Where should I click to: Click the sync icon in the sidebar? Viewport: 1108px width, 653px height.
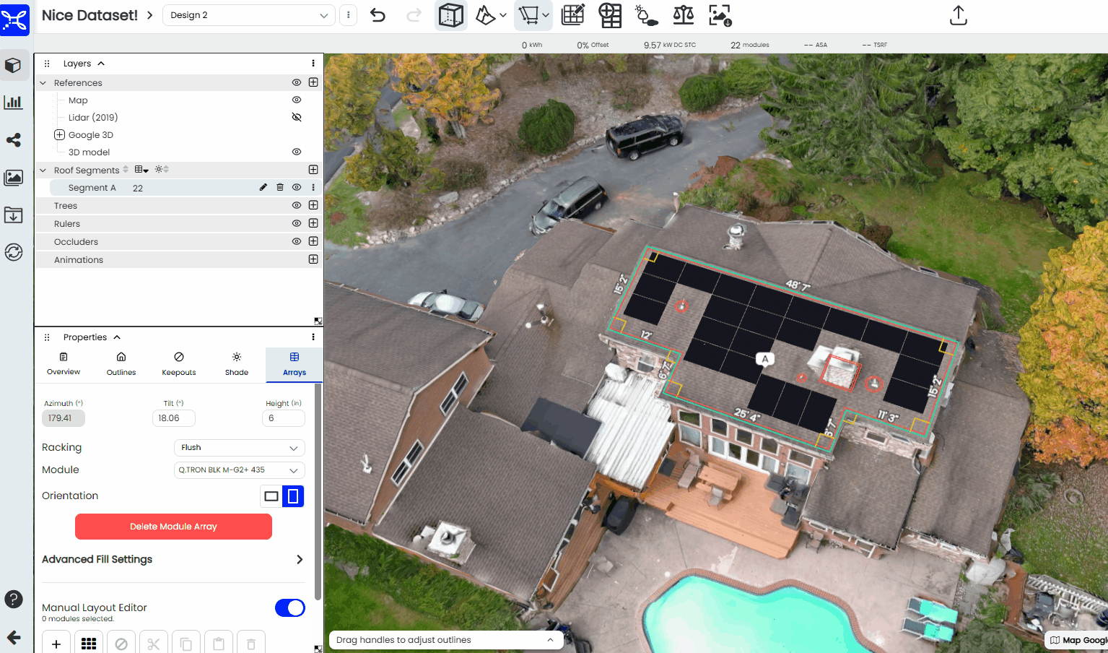[14, 251]
